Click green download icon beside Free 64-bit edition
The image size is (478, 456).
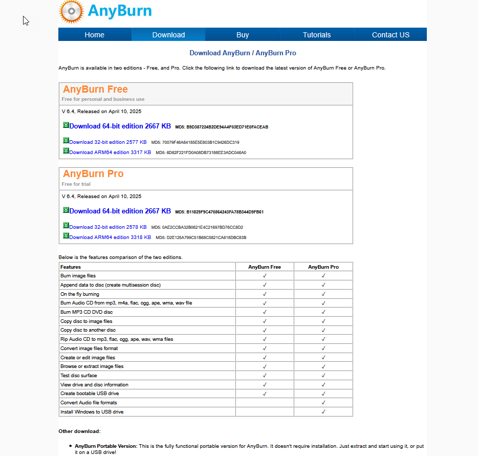coord(66,125)
